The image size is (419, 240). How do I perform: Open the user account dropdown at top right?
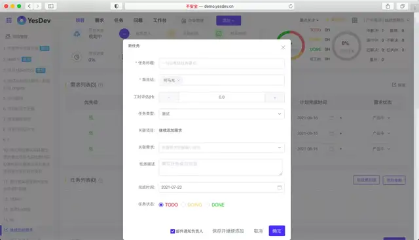(386, 20)
